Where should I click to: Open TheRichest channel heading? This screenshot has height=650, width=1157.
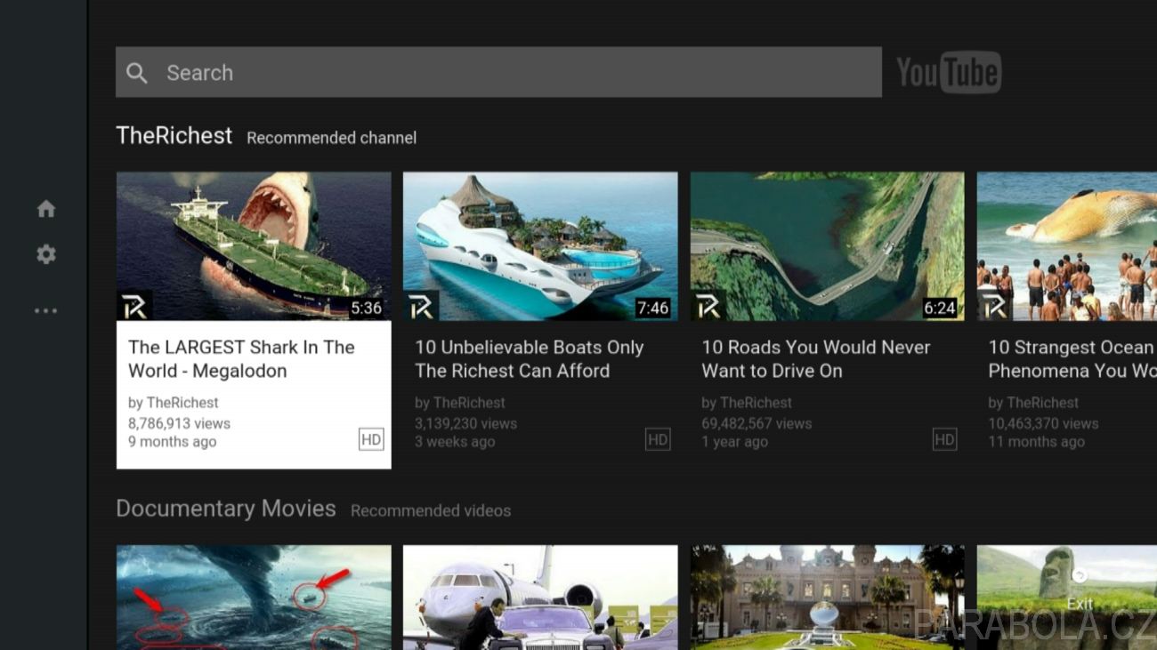click(x=174, y=136)
